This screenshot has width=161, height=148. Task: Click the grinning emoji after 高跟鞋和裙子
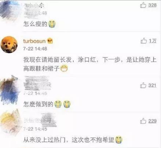coord(64,69)
